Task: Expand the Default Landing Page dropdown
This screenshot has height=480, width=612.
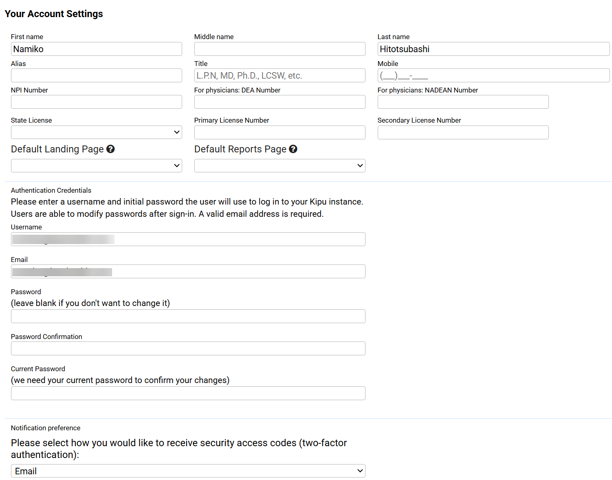Action: tap(96, 165)
